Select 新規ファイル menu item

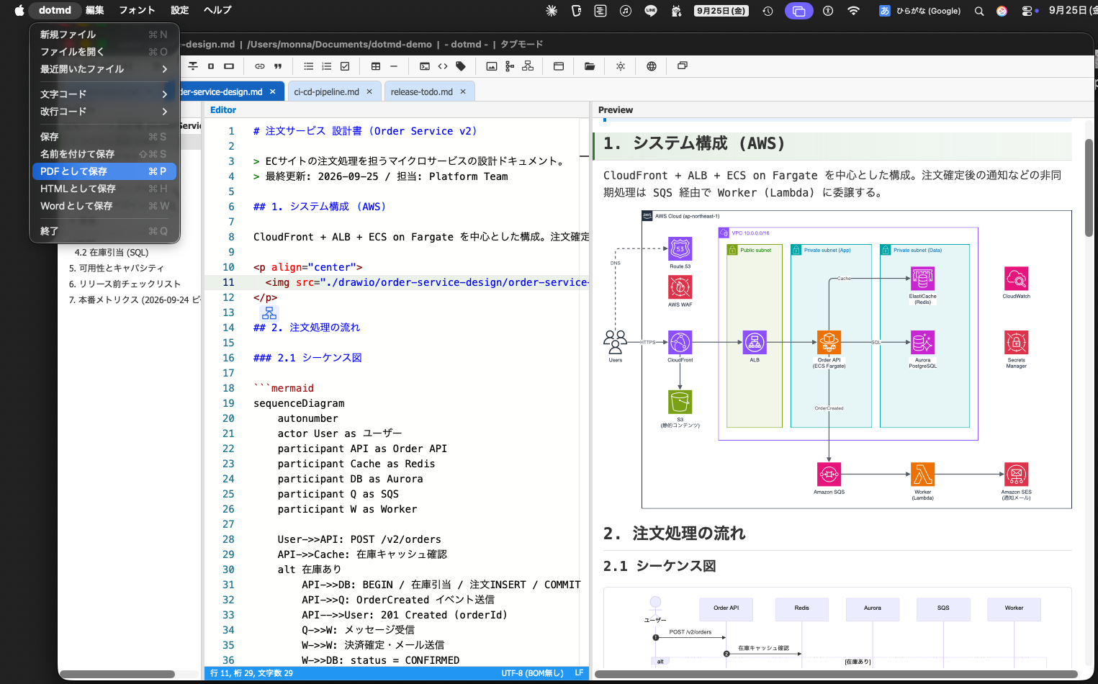click(x=104, y=35)
